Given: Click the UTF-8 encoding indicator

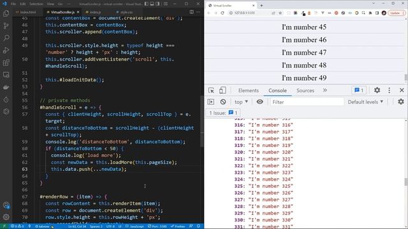Looking at the screenshot, I should 110,226.
